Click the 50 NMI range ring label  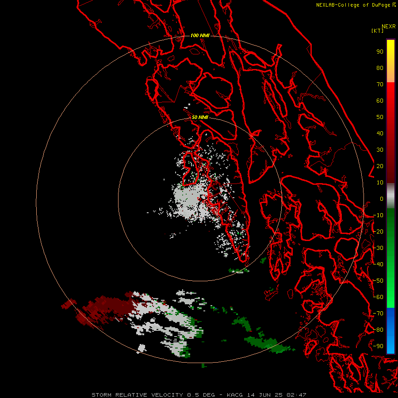coord(200,117)
